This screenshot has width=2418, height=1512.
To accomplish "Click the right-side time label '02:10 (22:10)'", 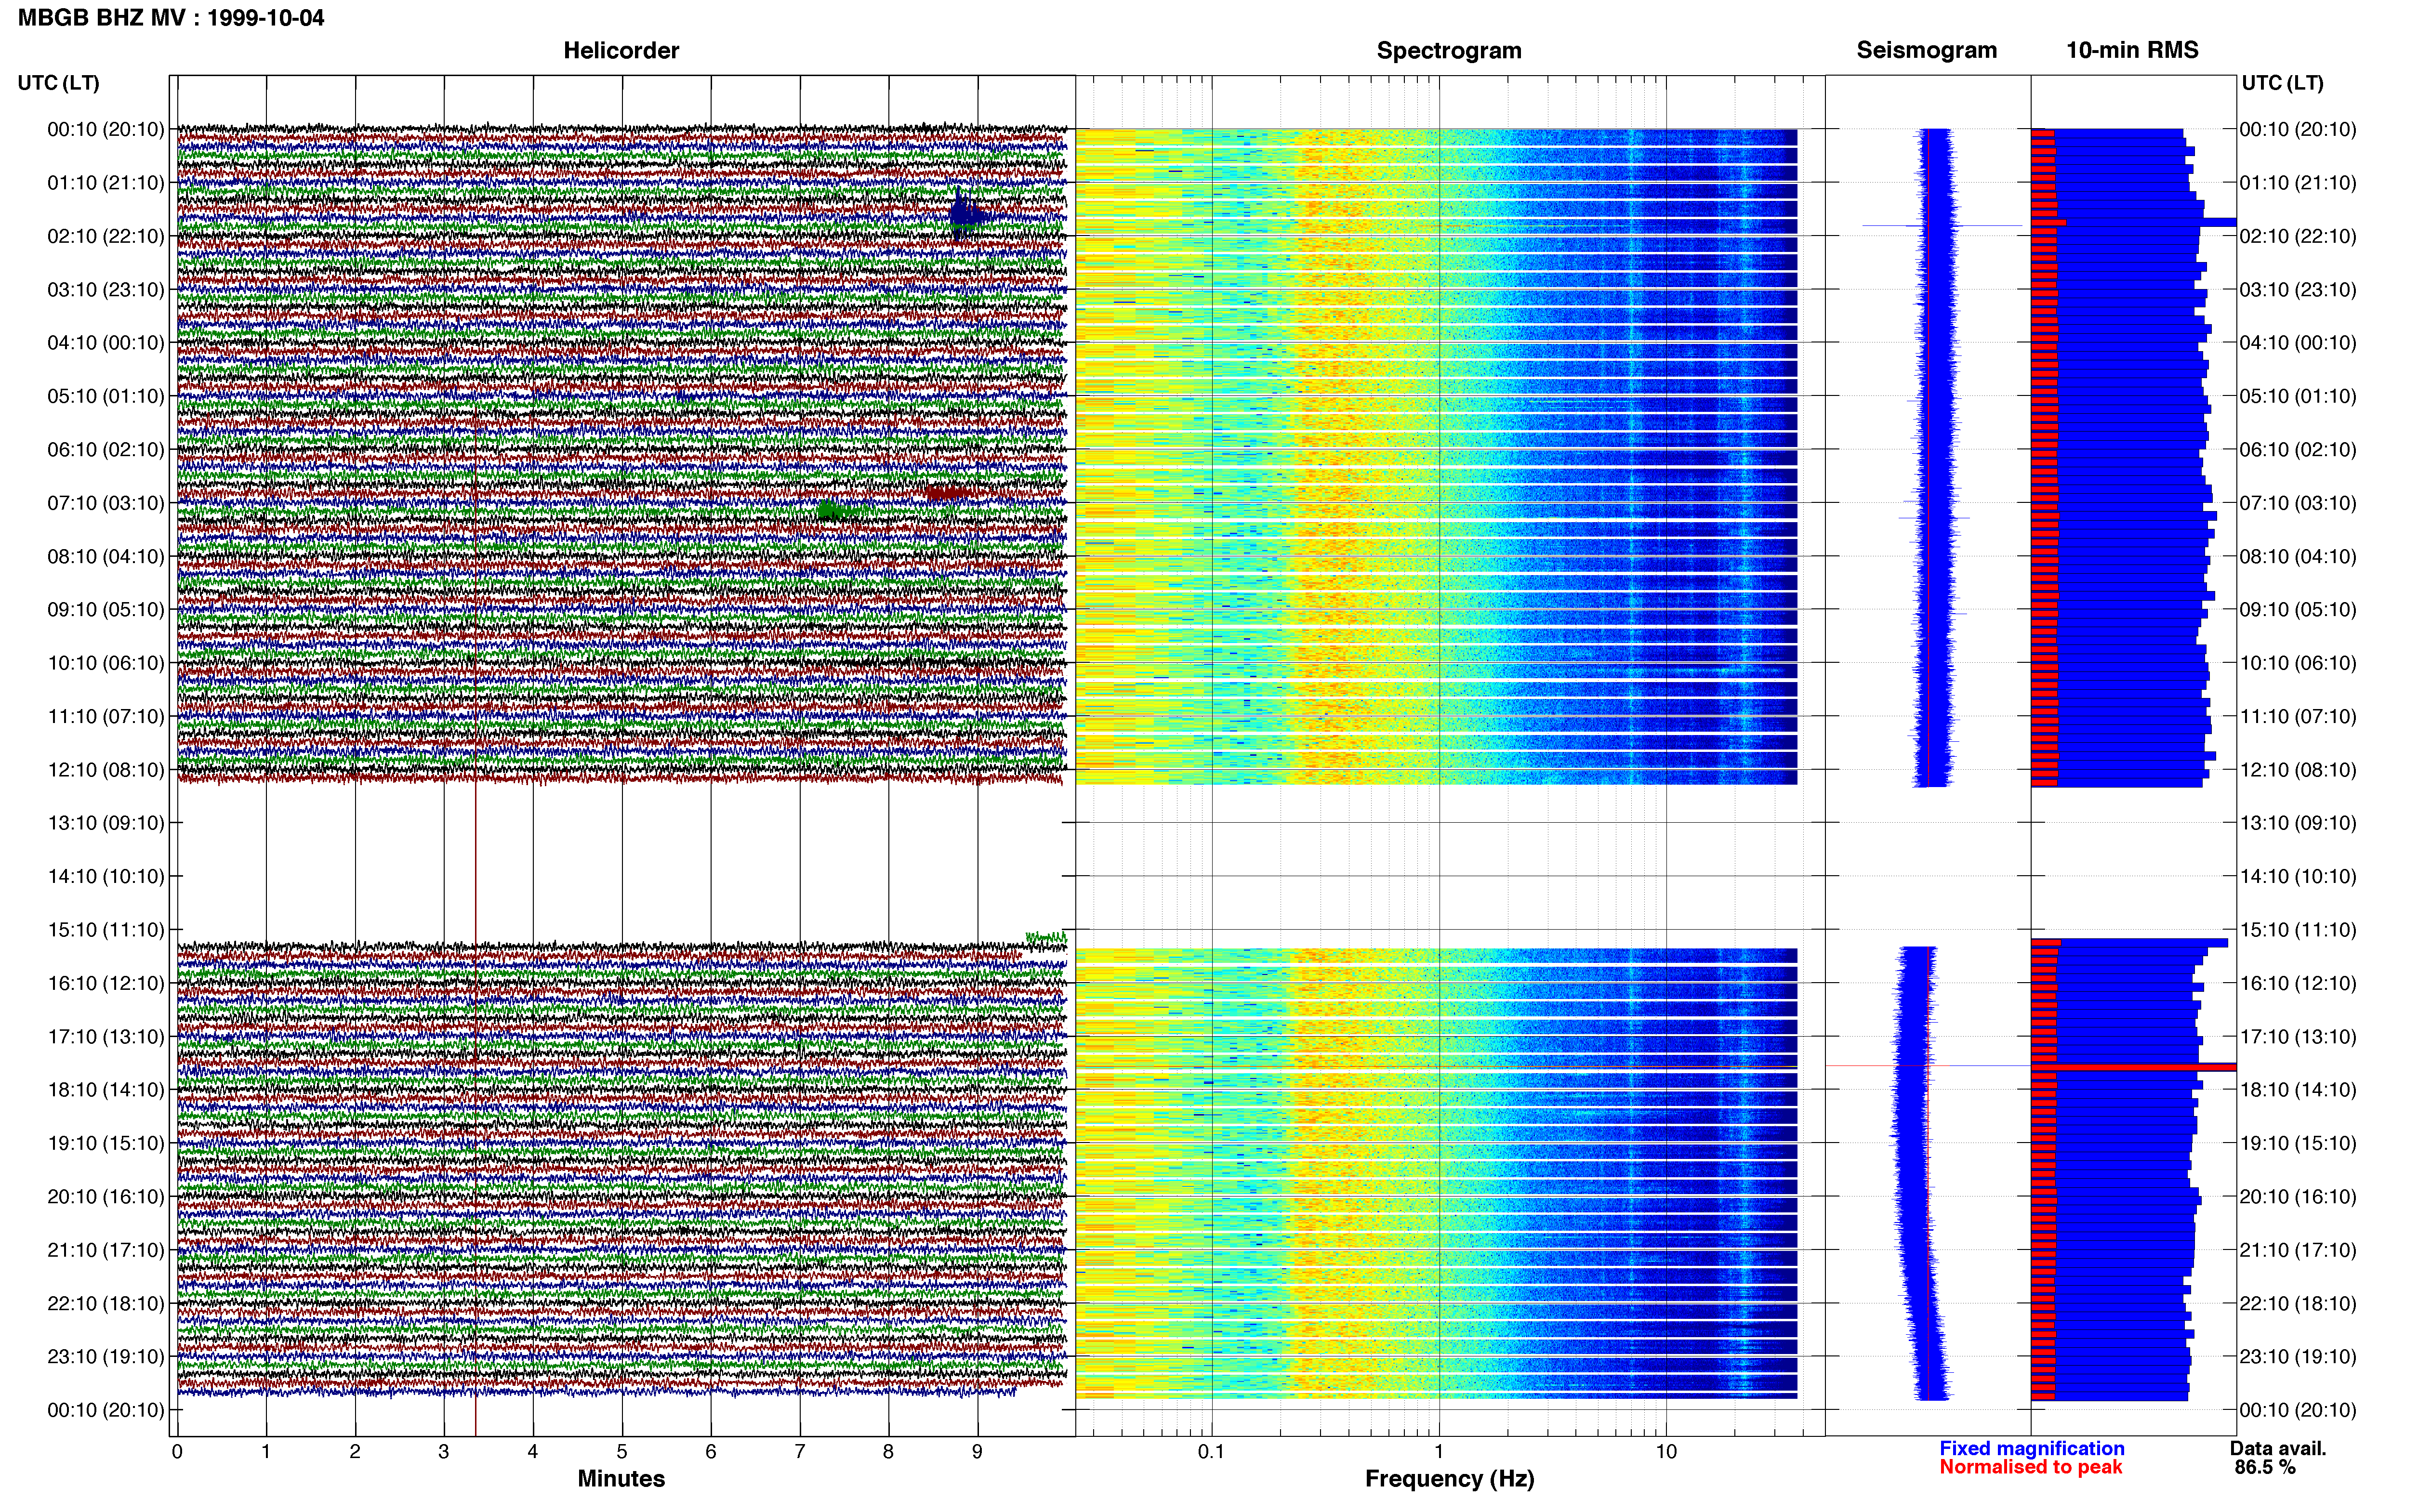I will (x=2298, y=236).
